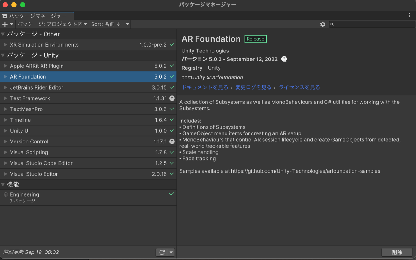
Task: Click the update arrow icon for Test Framework
Action: point(172,98)
